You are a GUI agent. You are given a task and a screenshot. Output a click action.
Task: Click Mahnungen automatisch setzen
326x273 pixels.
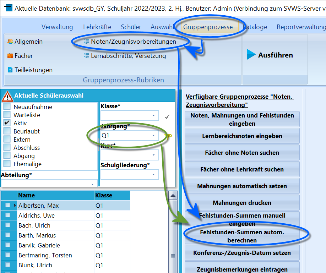point(242,186)
